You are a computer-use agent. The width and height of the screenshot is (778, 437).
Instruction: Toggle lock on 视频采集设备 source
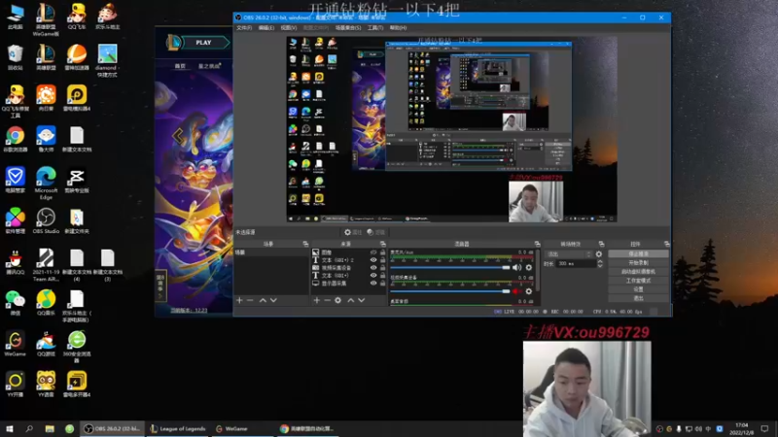383,268
